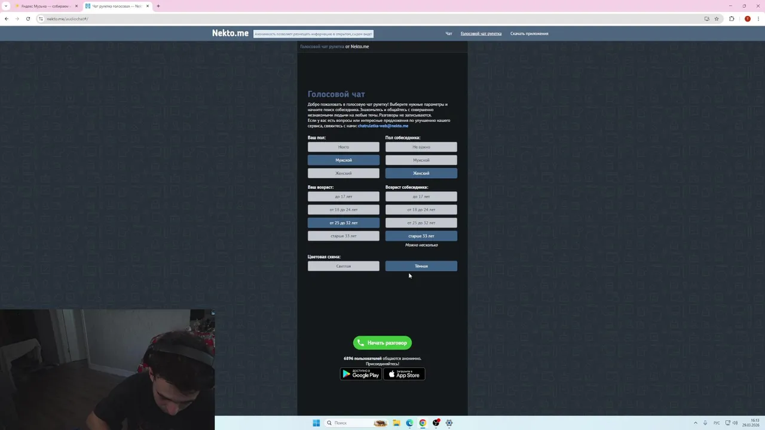Click the Можно несколько hint text
The height and width of the screenshot is (430, 765).
pos(421,245)
